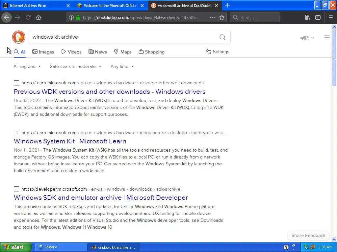Open a new tab with plus button
The width and height of the screenshot is (337, 252).
click(227, 5)
